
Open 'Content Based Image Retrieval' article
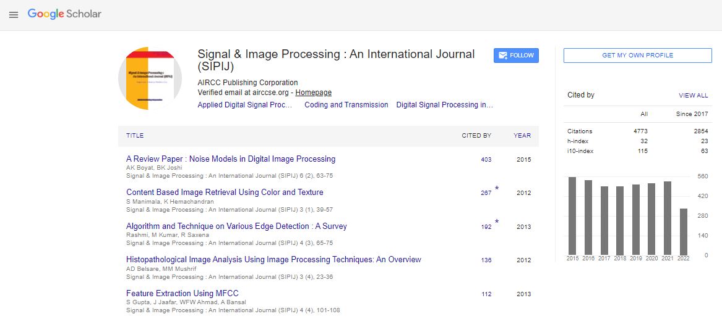click(225, 193)
